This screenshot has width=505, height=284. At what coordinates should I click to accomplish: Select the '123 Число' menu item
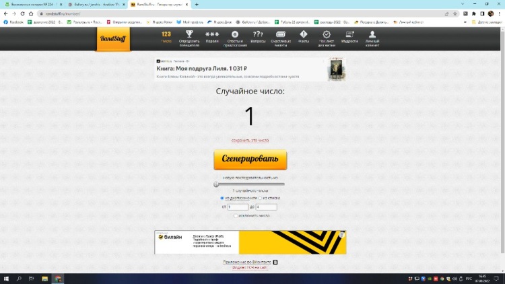pos(166,36)
